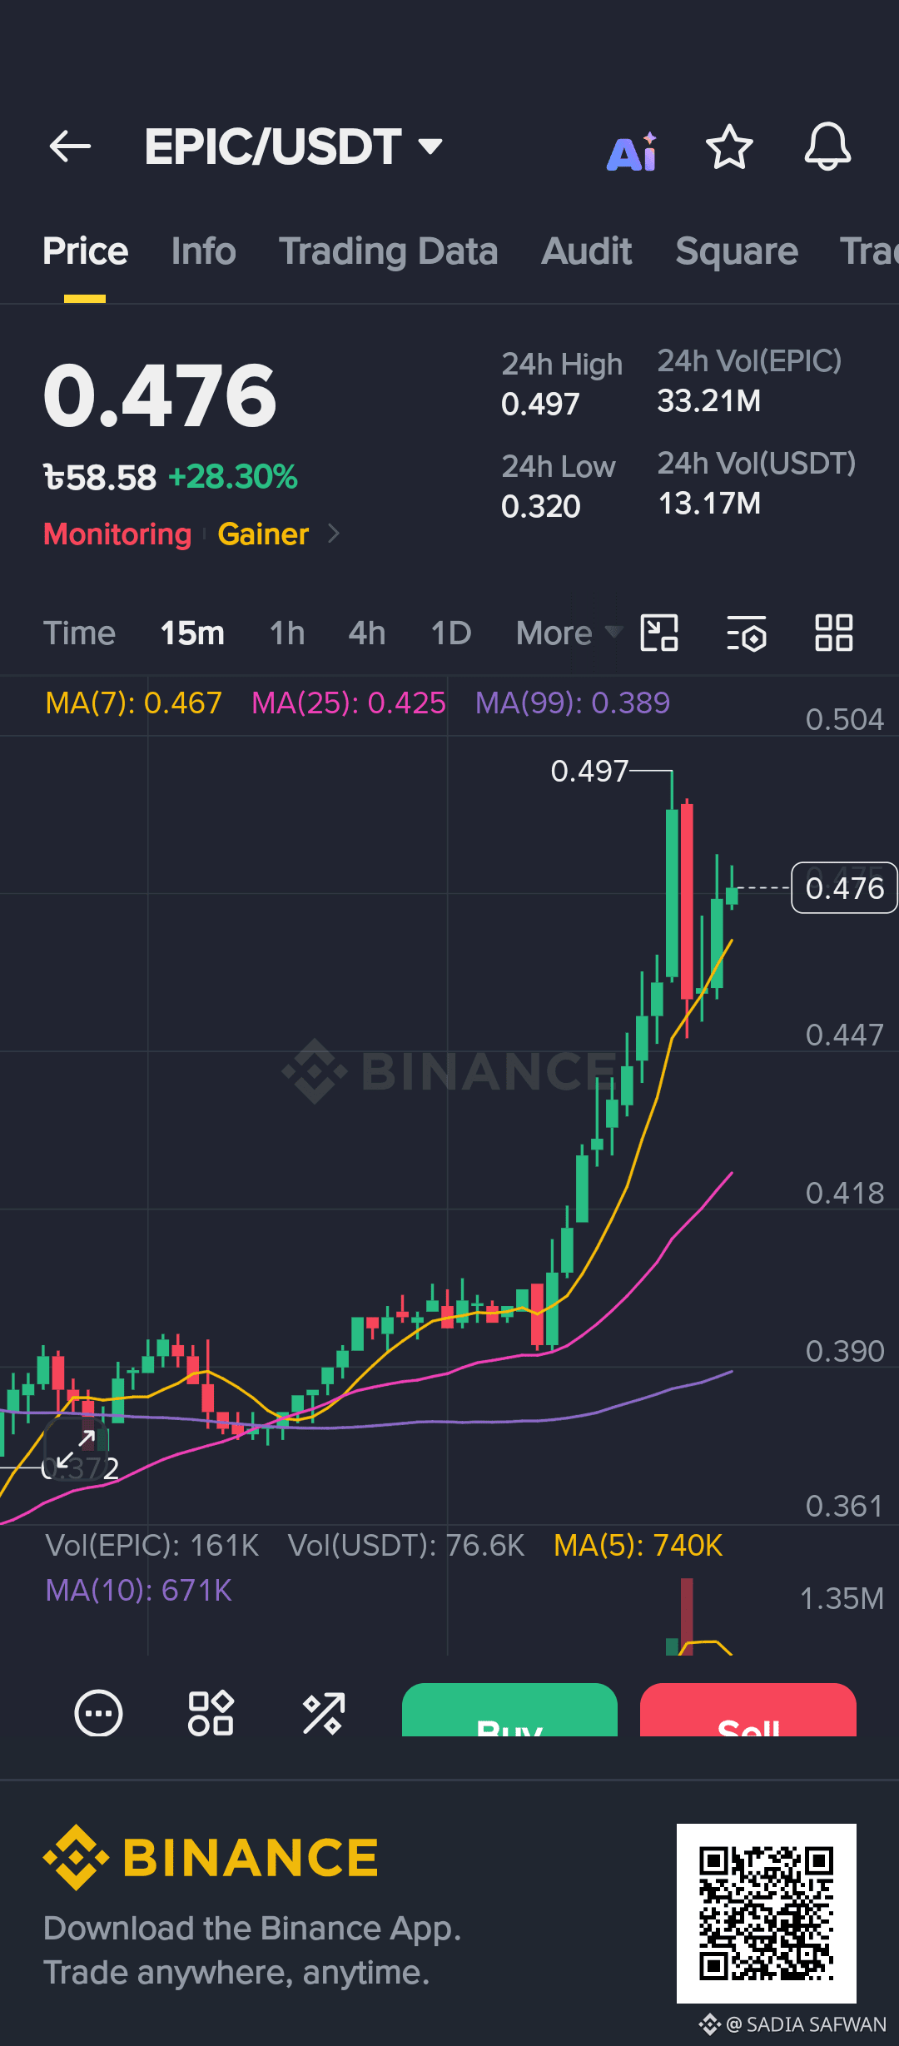Tap the MA(99): 0.389 indicator label

click(x=573, y=703)
